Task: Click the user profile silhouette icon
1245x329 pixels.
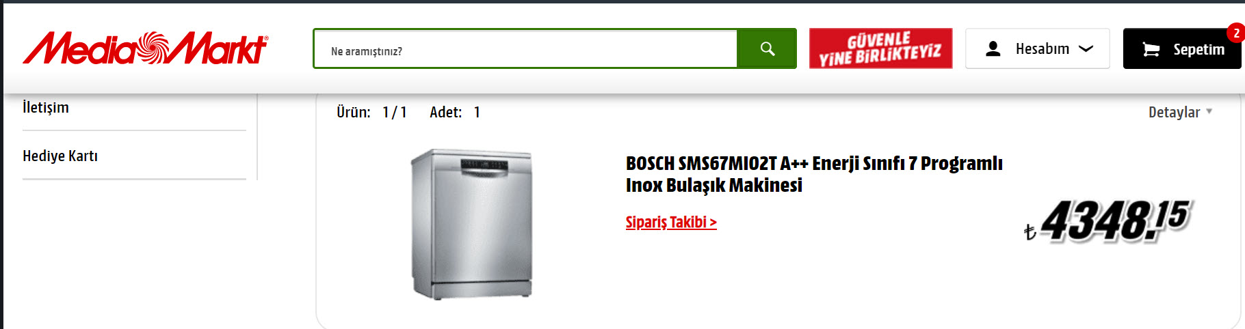Action: point(993,48)
